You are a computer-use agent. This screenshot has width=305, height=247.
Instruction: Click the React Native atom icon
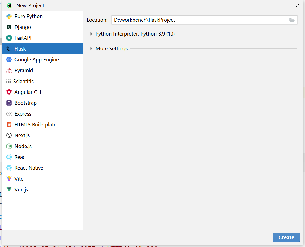click(x=9, y=168)
